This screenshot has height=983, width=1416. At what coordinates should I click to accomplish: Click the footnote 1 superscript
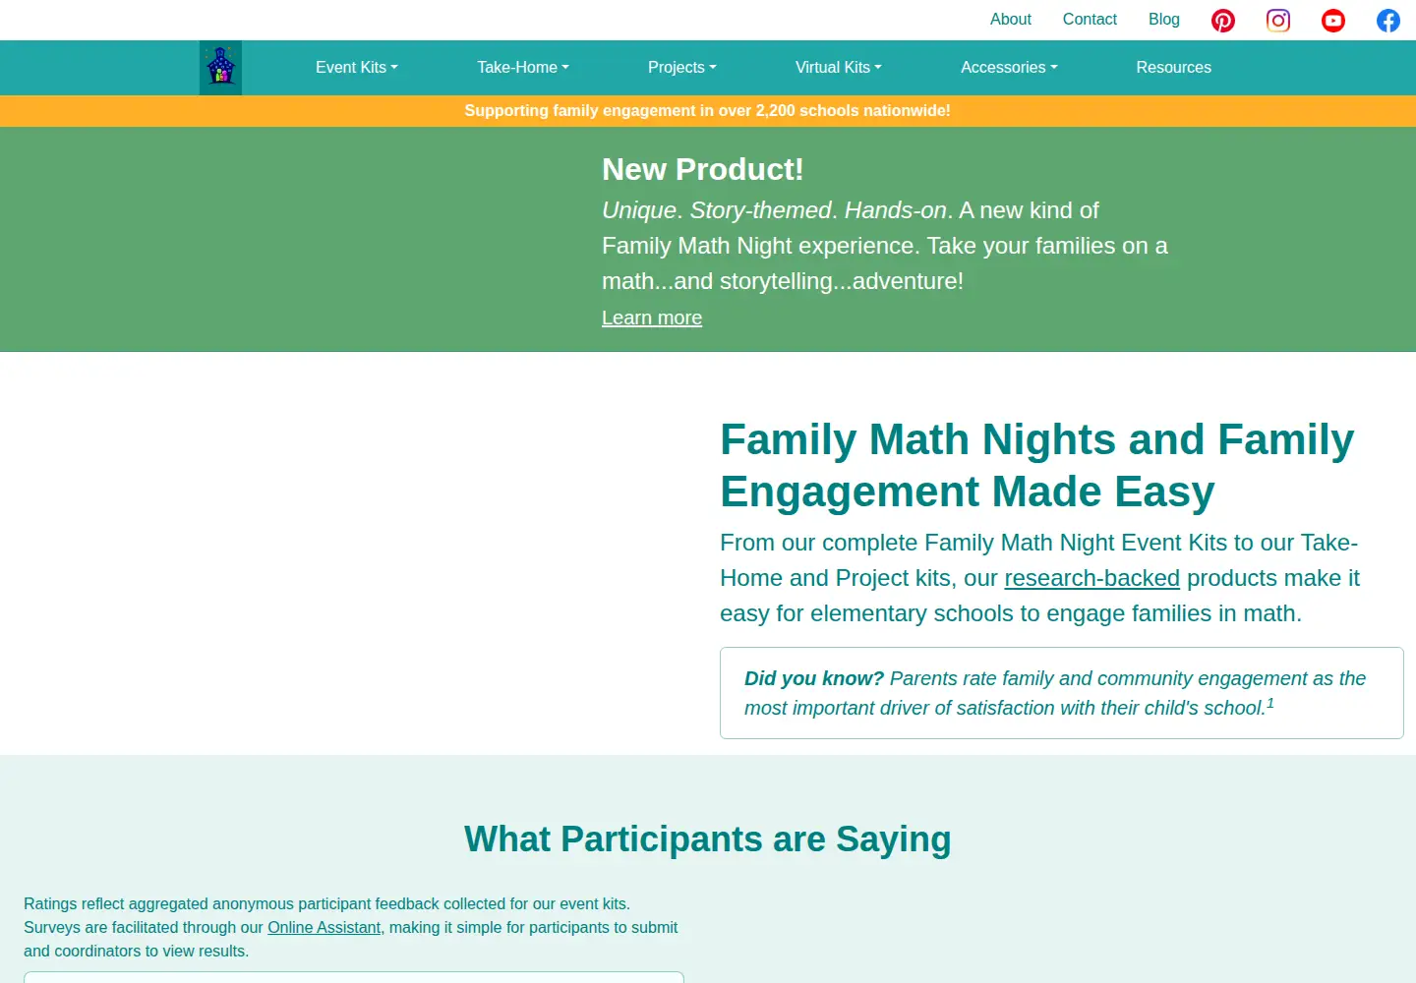tap(1270, 703)
